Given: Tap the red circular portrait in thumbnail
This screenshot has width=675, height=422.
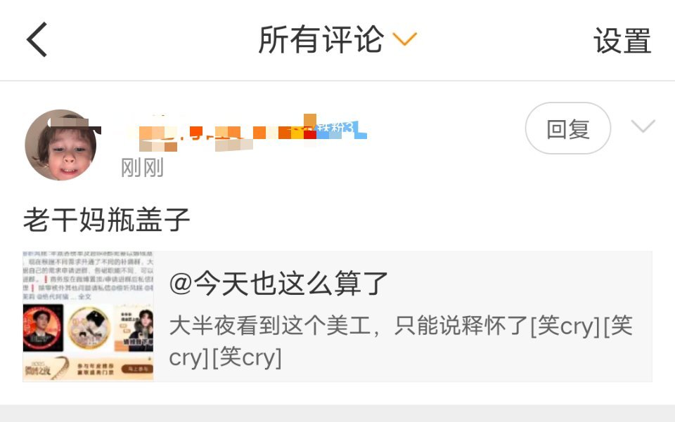Looking at the screenshot, I should (43, 327).
